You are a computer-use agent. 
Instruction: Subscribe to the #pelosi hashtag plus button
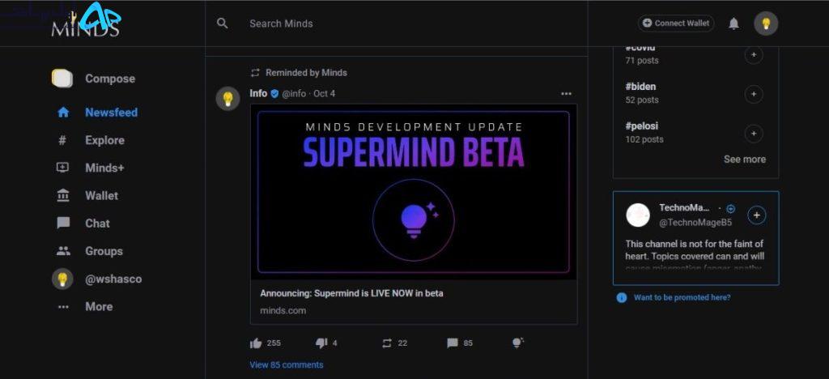[754, 134]
